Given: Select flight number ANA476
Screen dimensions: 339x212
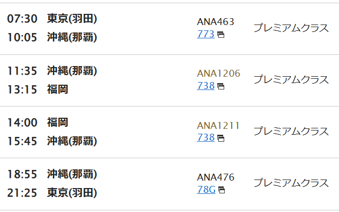Looking at the screenshot, I should (x=216, y=177).
